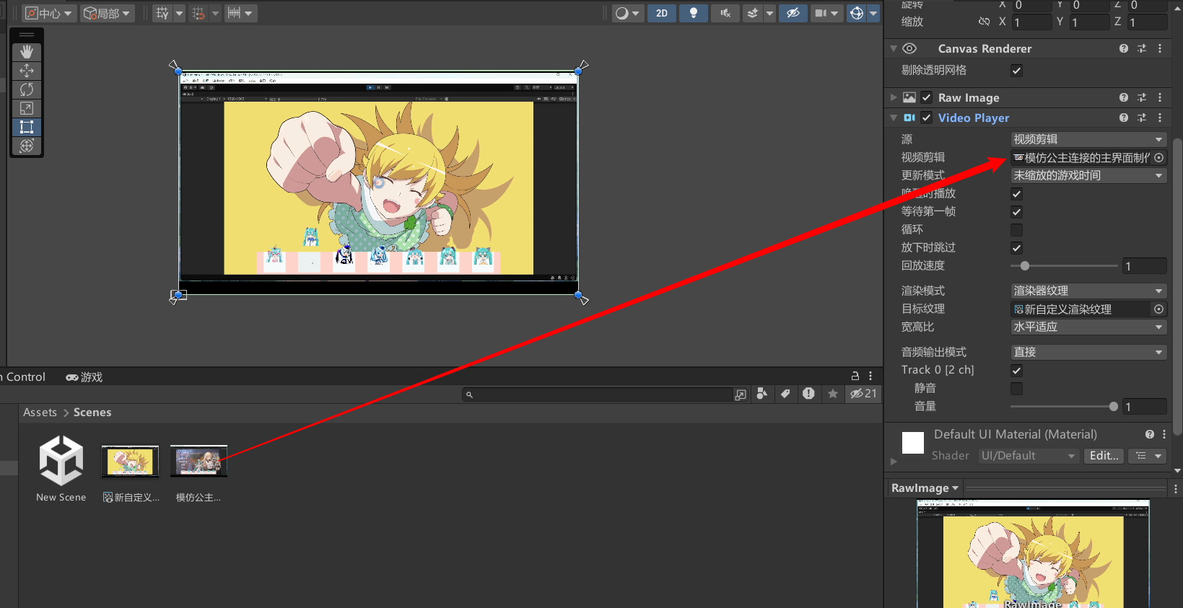This screenshot has width=1183, height=608.
Task: Toggle grid snapping magnet icon
Action: 198,13
